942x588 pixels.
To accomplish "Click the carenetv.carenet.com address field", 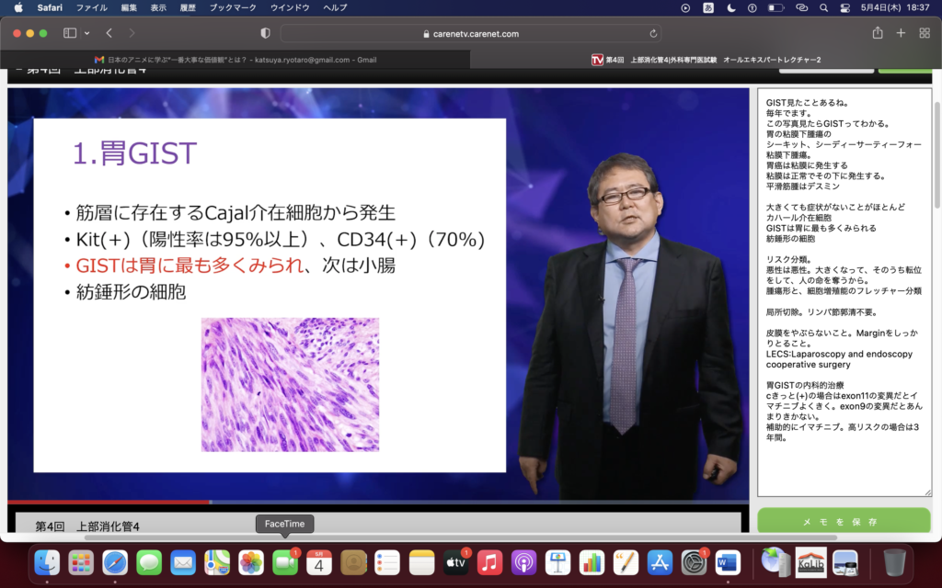I will pos(469,33).
